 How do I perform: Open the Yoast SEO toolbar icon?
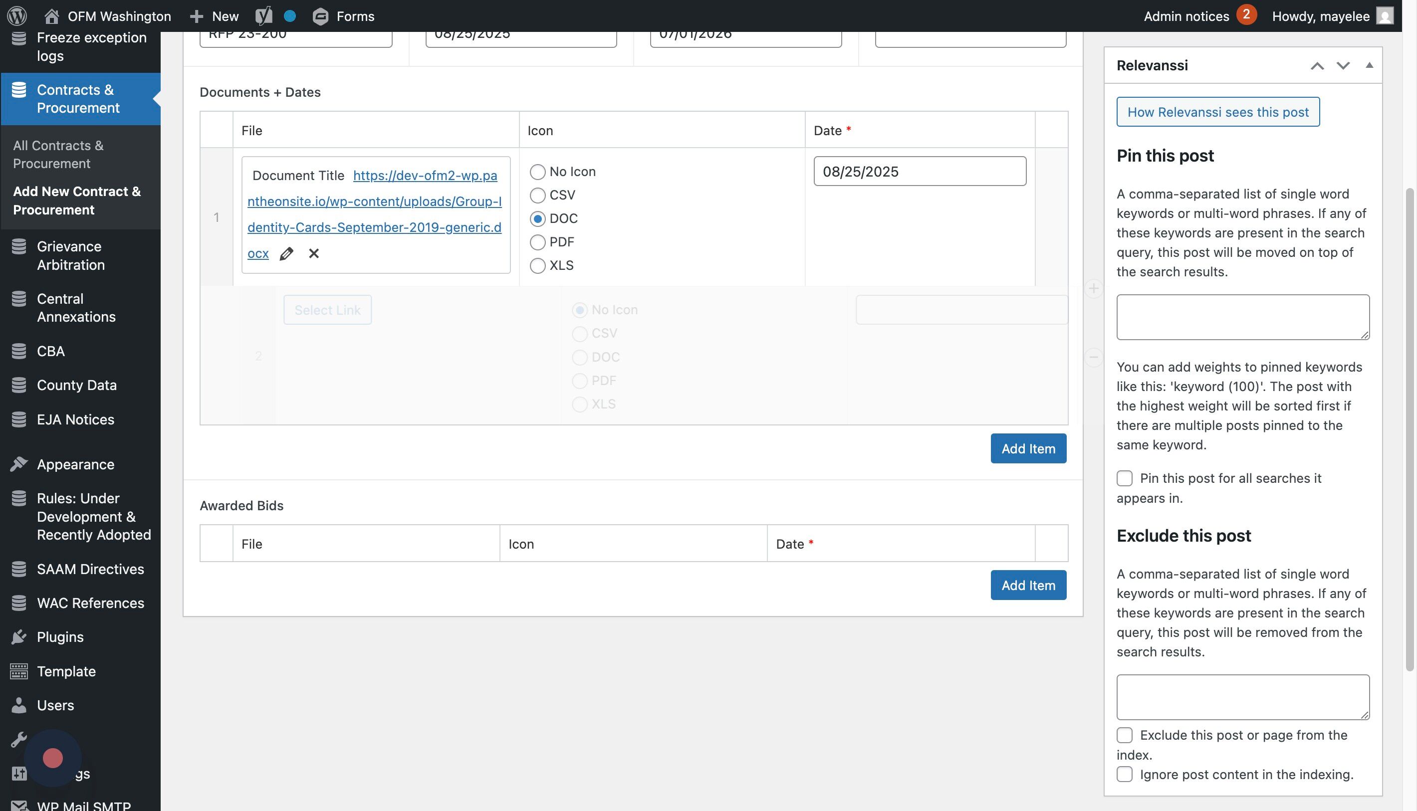coord(263,15)
